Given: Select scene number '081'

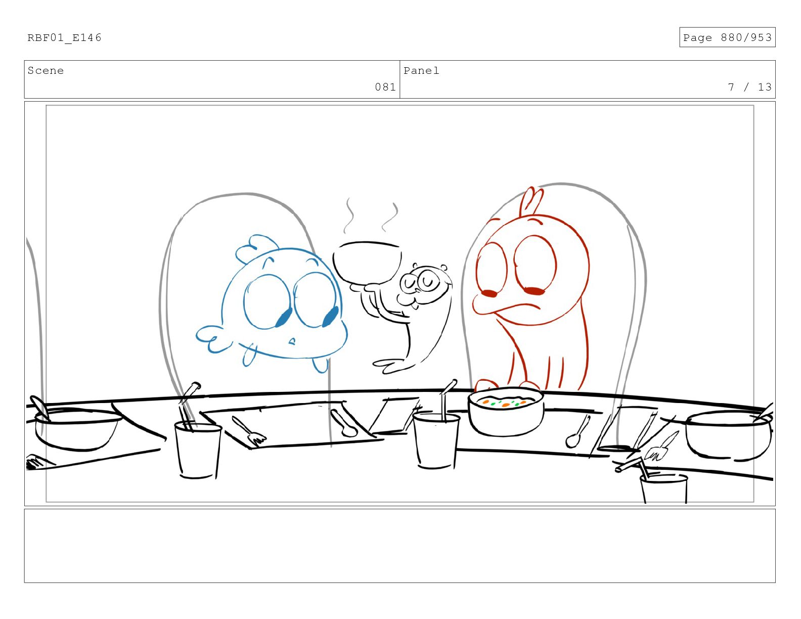Looking at the screenshot, I should click(385, 87).
